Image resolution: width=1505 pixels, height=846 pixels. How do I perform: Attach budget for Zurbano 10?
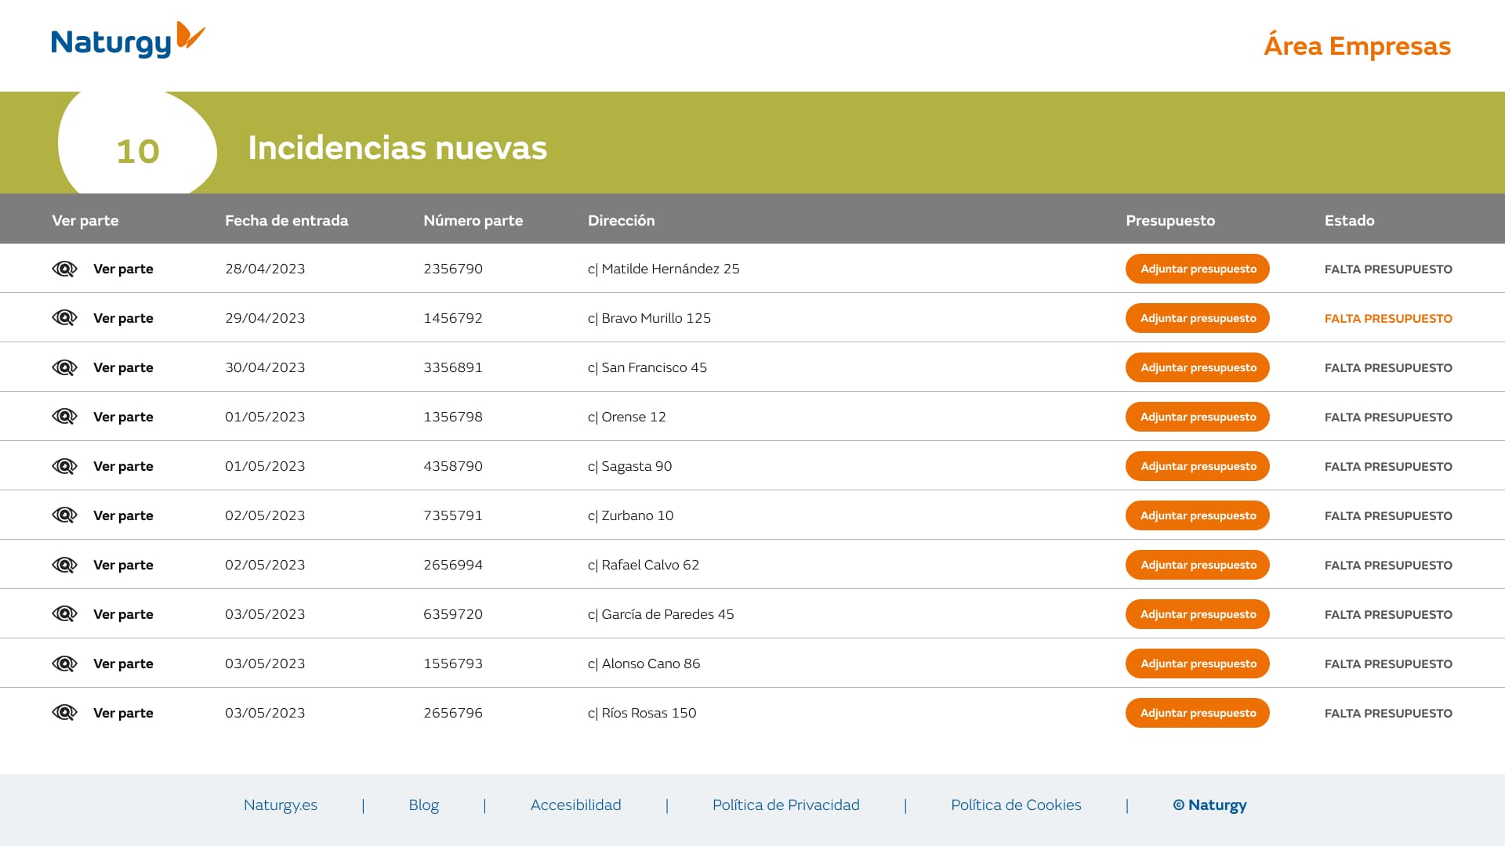pos(1197,515)
